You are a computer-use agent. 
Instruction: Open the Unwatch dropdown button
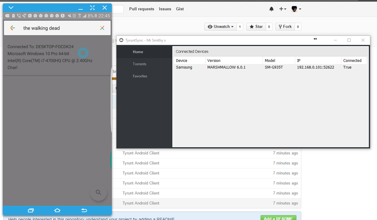click(x=220, y=27)
